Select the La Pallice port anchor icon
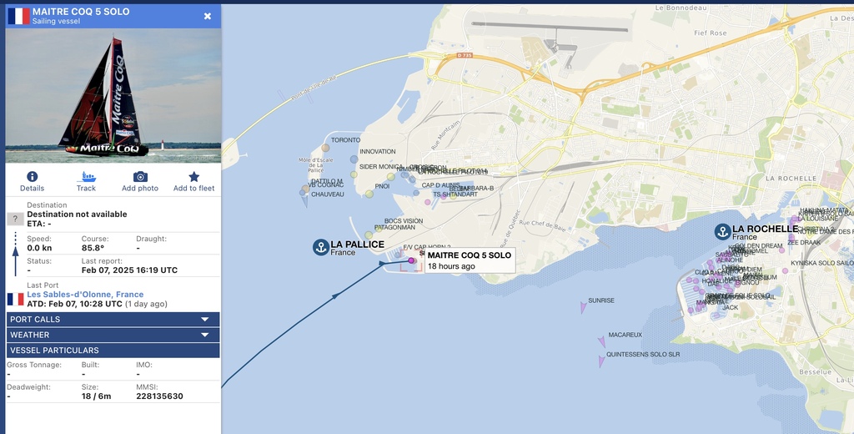This screenshot has width=854, height=434. (321, 248)
